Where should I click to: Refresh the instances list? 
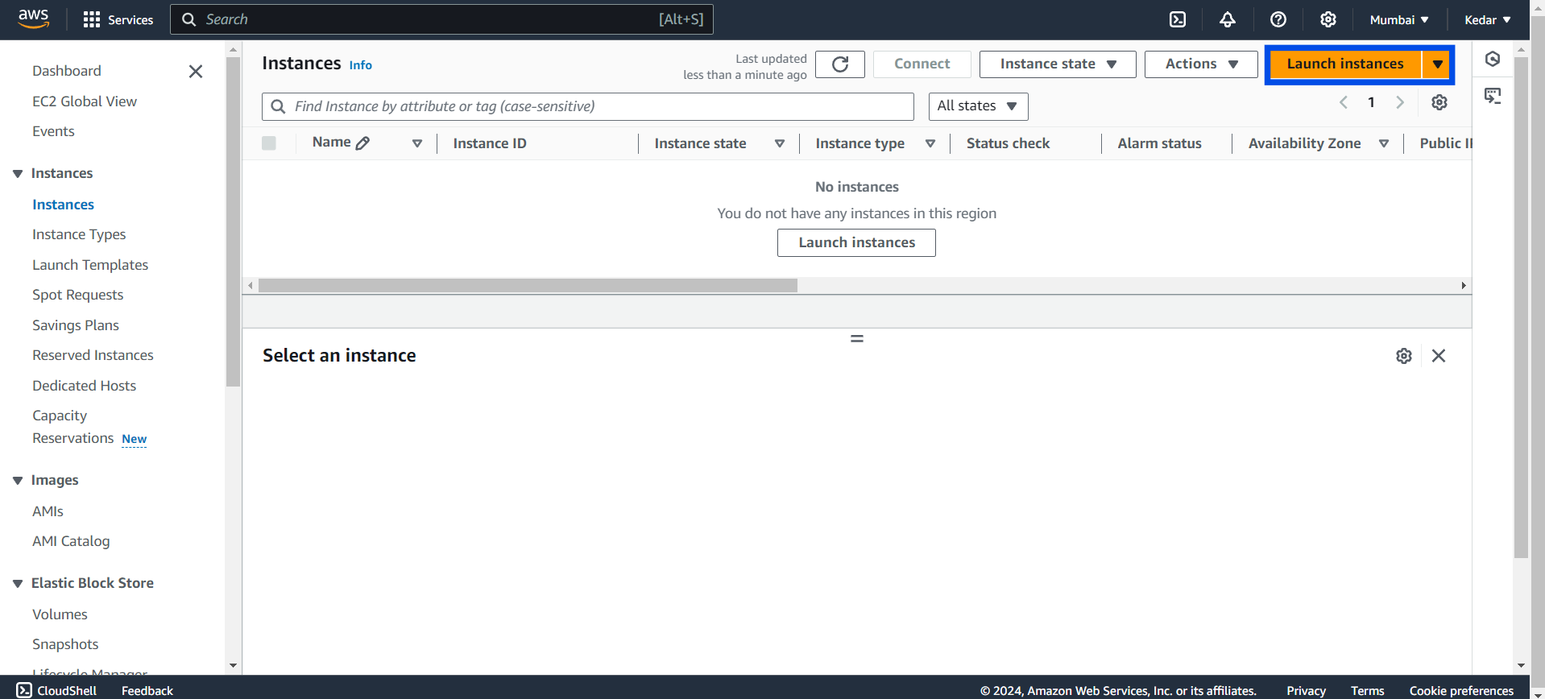click(840, 64)
